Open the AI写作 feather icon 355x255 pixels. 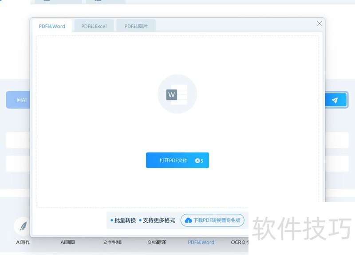[x=22, y=226]
